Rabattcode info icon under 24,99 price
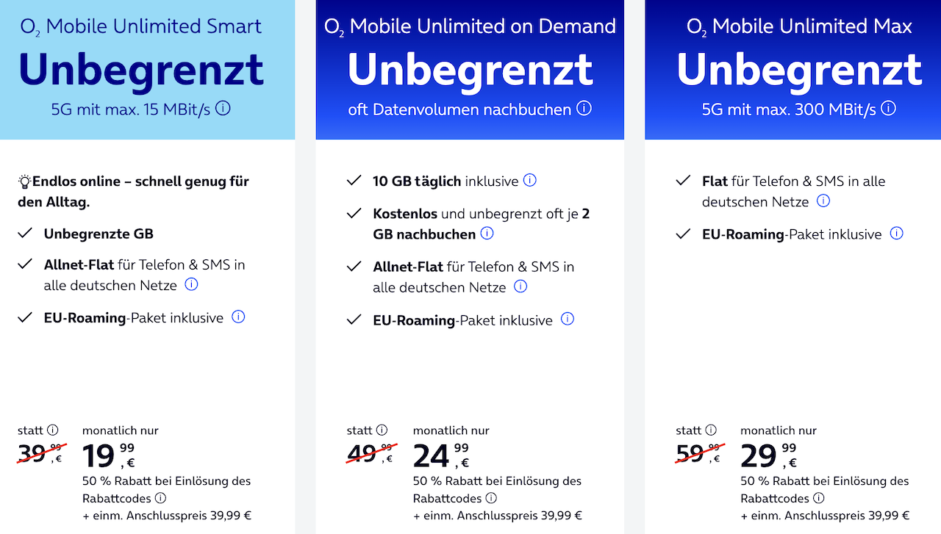941x534 pixels. (x=491, y=498)
